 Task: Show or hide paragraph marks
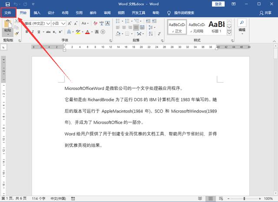pyautogui.click(x=159, y=34)
